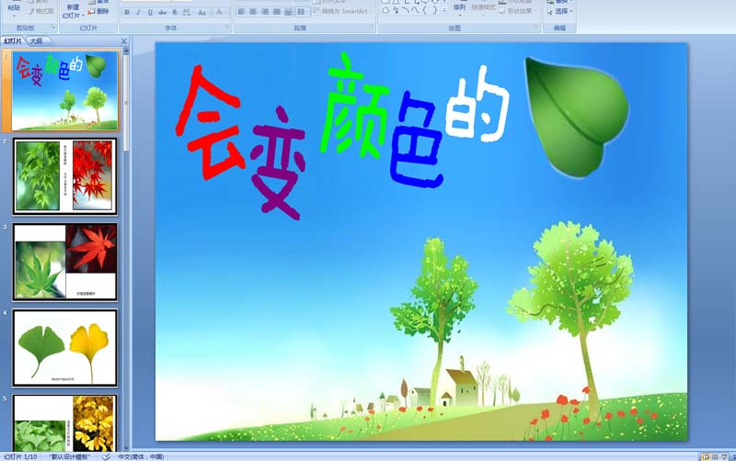
Task: Open 快速样式 quick styles dropdown
Action: 483,9
